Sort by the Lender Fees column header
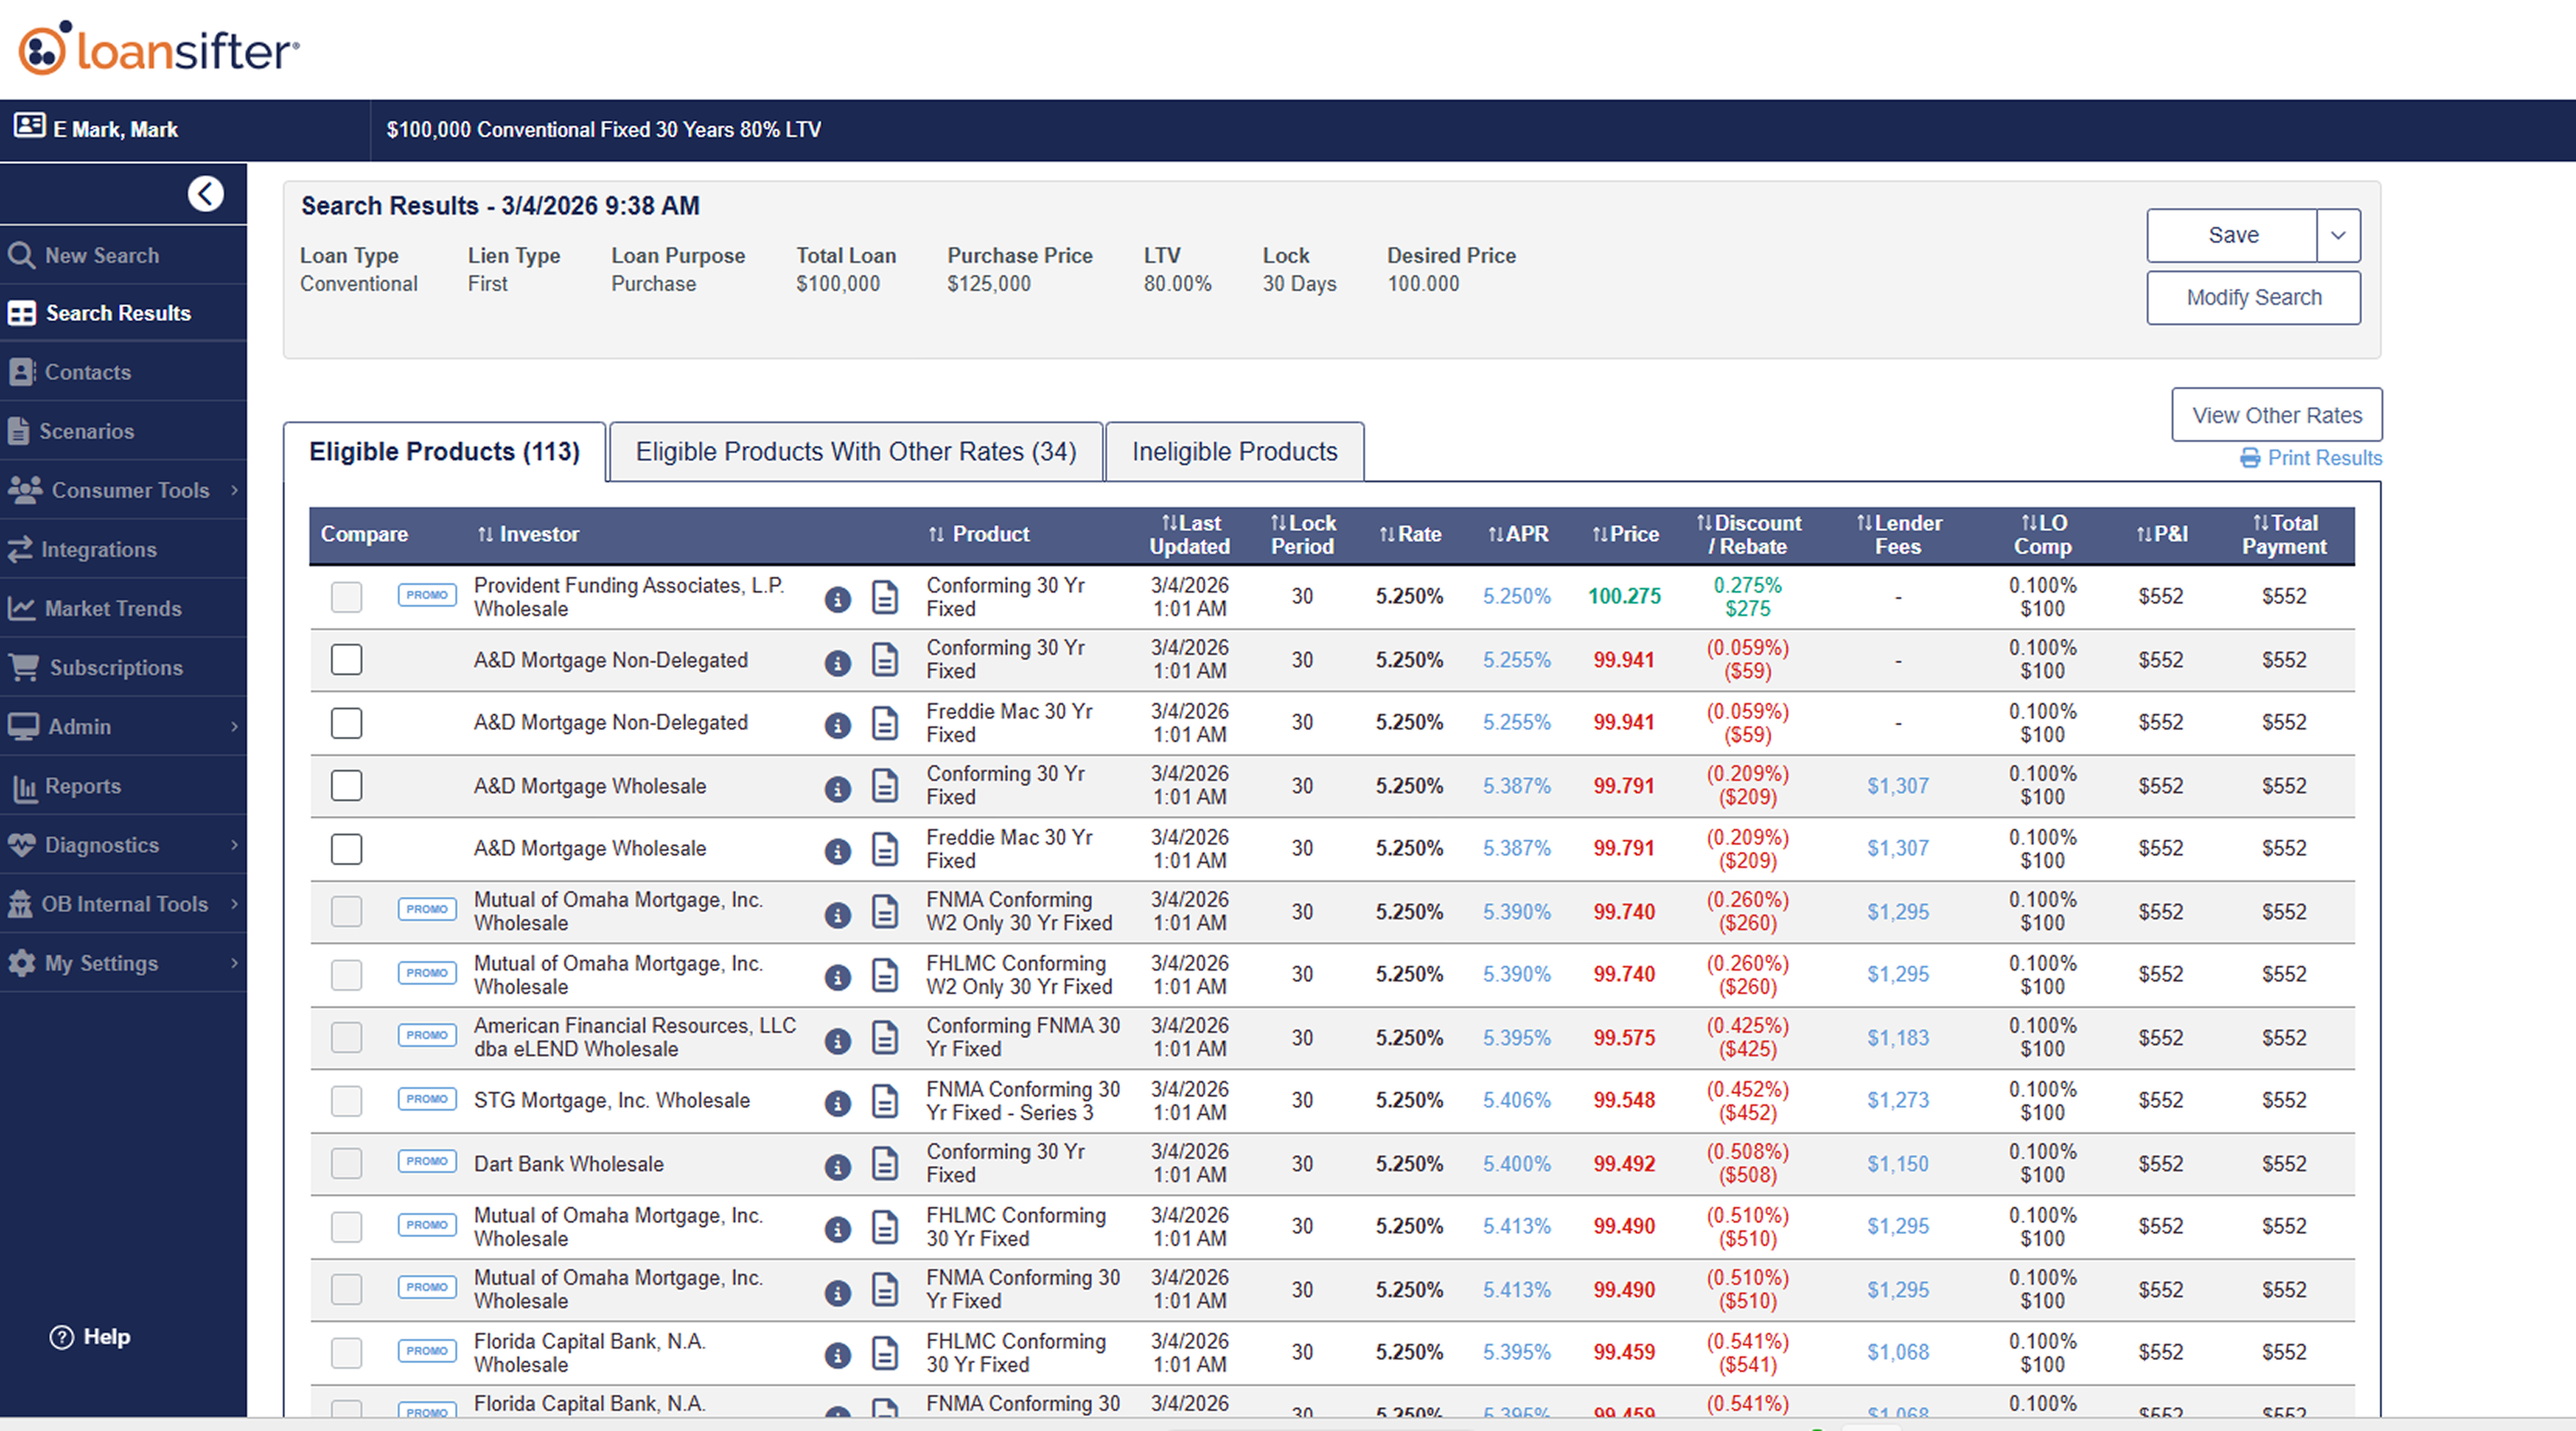Viewport: 2576px width, 1431px height. [1898, 534]
